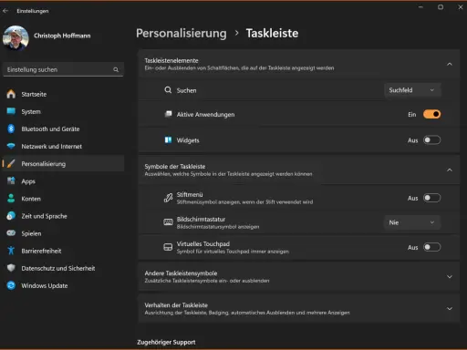Screen dimensions: 467x350
Task: Click the back arrow icon in title bar
Action: (x=5, y=11)
